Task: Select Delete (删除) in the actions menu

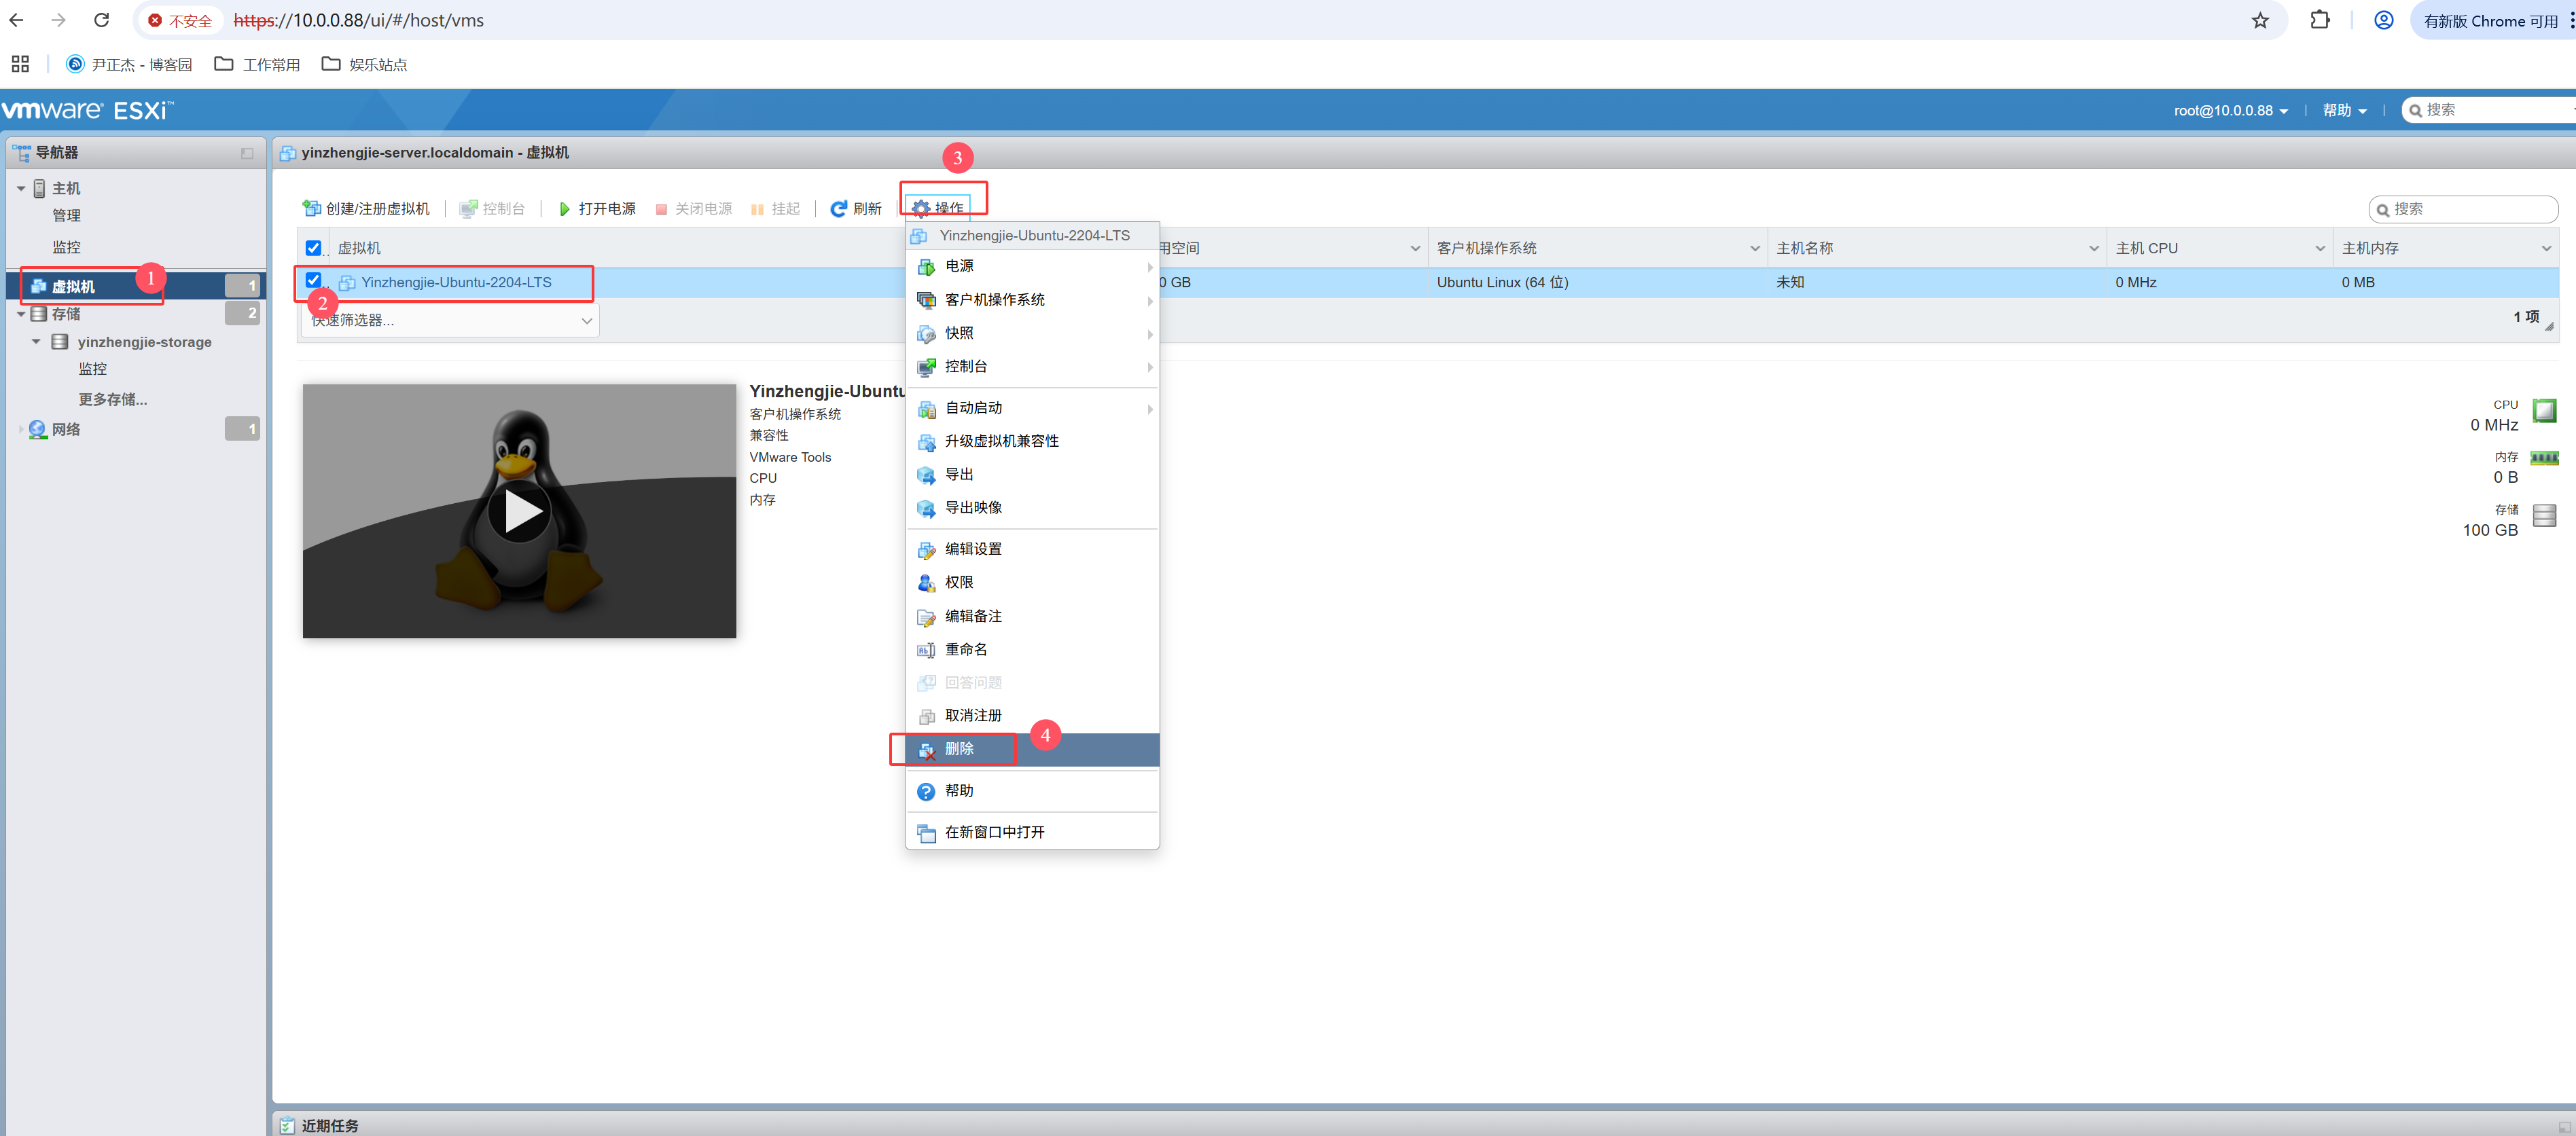Action: (x=959, y=750)
